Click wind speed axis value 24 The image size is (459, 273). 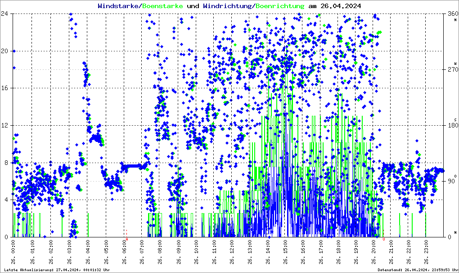coord(4,14)
